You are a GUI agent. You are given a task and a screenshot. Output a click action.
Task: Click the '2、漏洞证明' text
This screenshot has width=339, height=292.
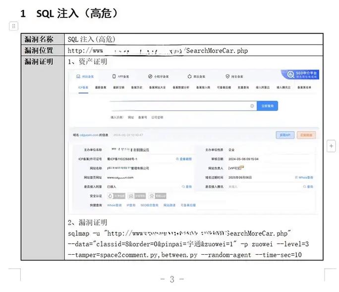tap(87, 222)
